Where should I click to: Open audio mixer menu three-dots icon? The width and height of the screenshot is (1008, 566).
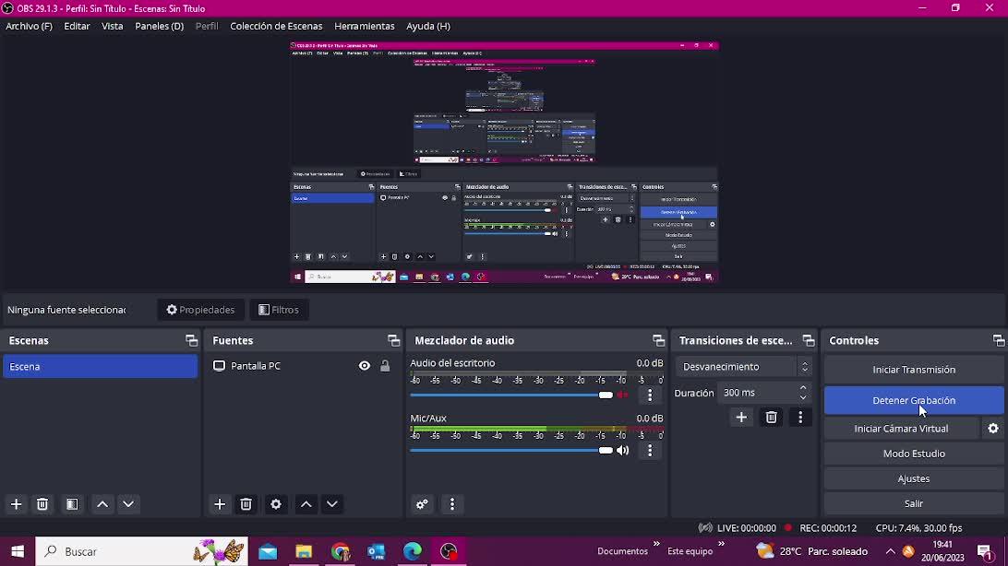452,504
